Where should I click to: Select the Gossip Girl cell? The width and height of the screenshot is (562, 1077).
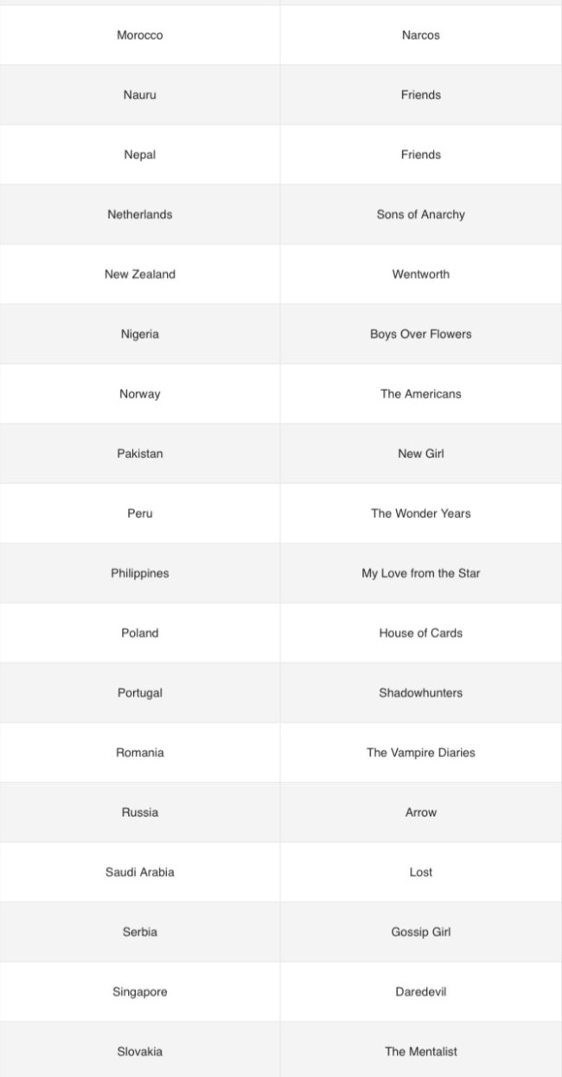click(x=420, y=932)
